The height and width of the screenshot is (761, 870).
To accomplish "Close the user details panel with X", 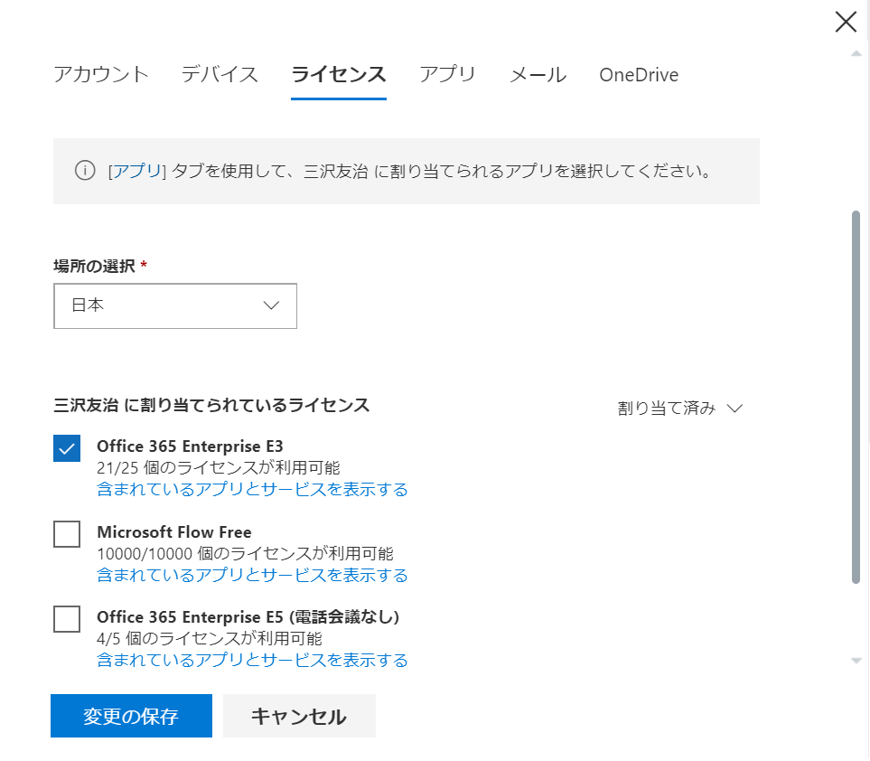I will 846,23.
